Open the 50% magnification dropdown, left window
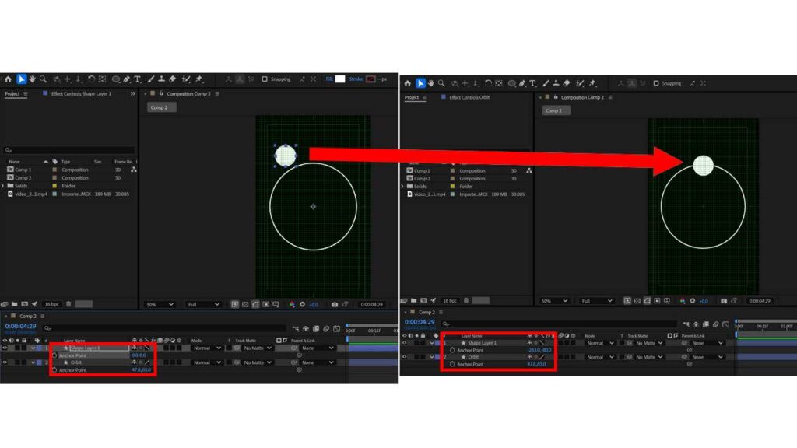The height and width of the screenshot is (448, 797). coord(160,304)
